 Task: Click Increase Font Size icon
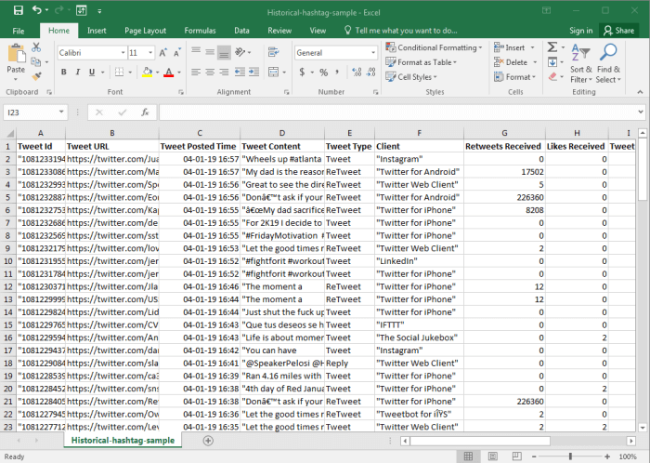tap(162, 53)
